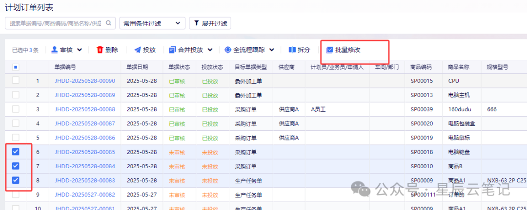Screen dimensions: 527x210
Task: Click the 全流程跟踪 target icon
Action: [x=228, y=50]
